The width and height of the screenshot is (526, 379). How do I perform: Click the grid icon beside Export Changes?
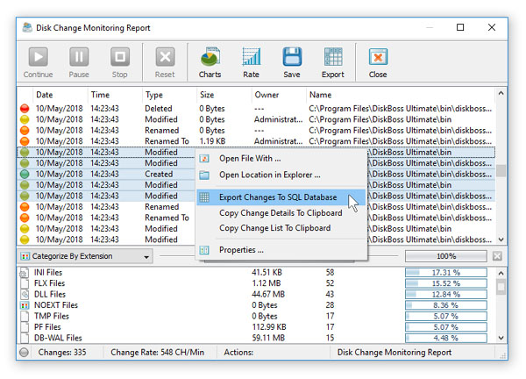[204, 197]
